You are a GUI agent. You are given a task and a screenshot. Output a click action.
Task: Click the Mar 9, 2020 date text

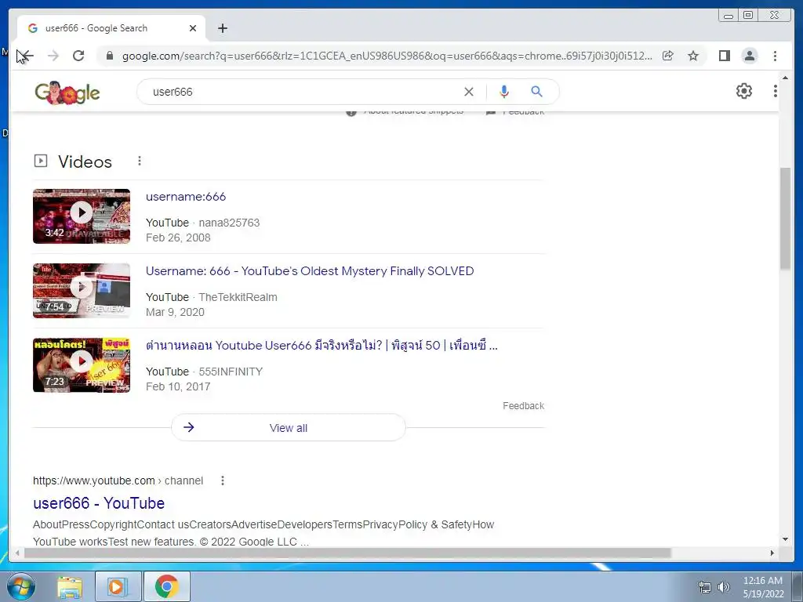coord(175,312)
